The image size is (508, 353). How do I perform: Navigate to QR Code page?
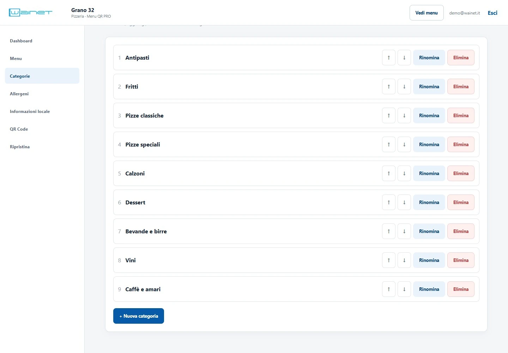tap(42, 129)
